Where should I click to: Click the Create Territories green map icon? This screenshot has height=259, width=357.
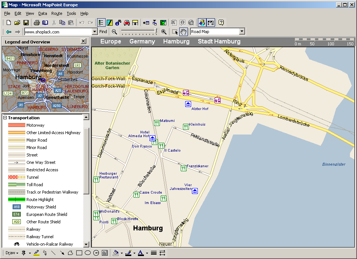click(163, 23)
